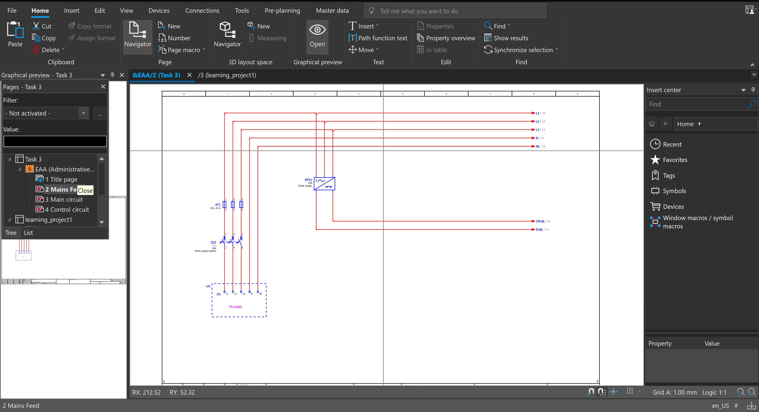
Task: Click the Open graphical preview eye icon
Action: 317,30
